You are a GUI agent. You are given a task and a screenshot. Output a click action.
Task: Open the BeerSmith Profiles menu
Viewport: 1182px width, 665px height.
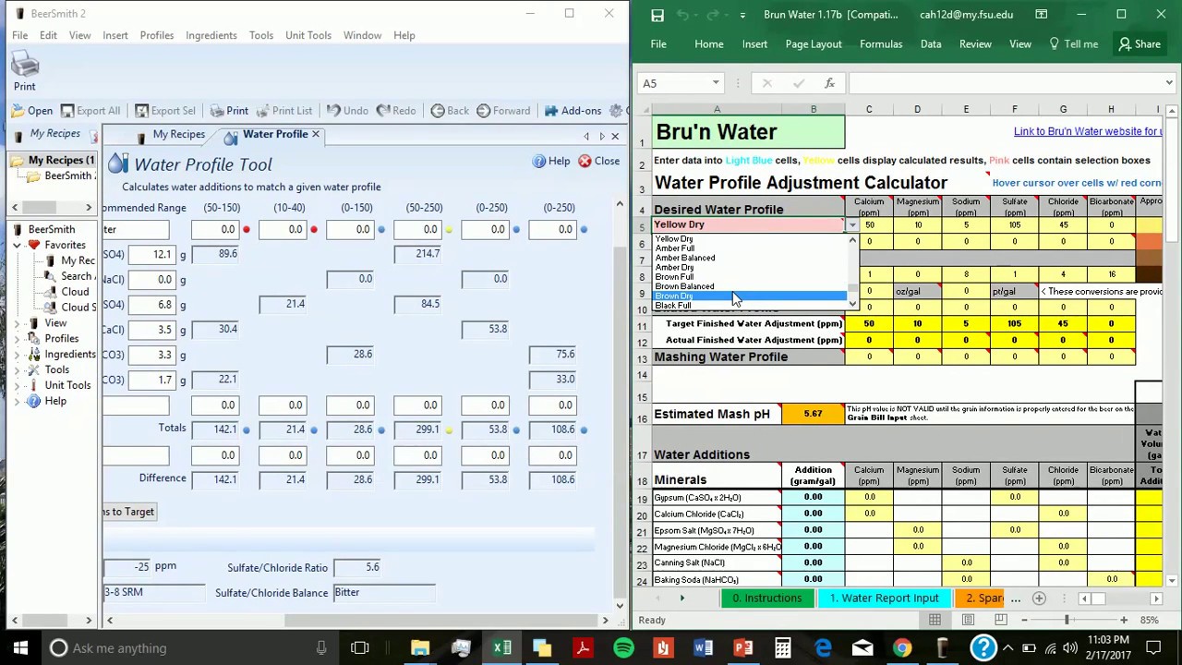(x=156, y=35)
